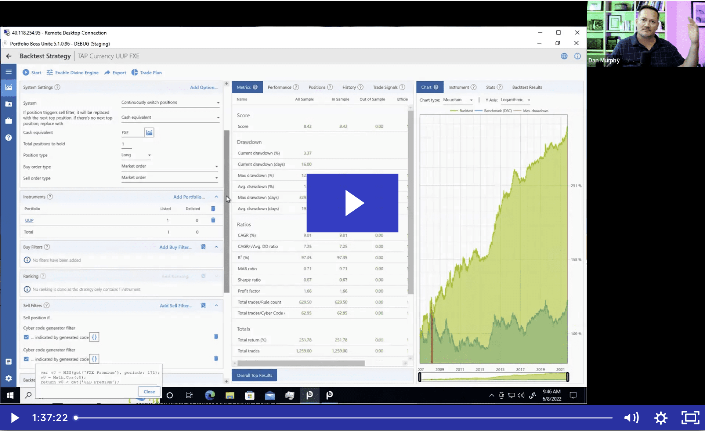Click the globe icon in header
This screenshot has width=705, height=431.
564,56
